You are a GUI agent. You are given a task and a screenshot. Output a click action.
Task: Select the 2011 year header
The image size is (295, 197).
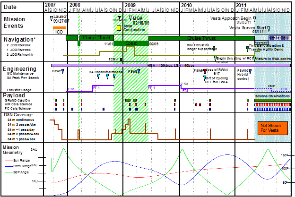(x=241, y=3)
